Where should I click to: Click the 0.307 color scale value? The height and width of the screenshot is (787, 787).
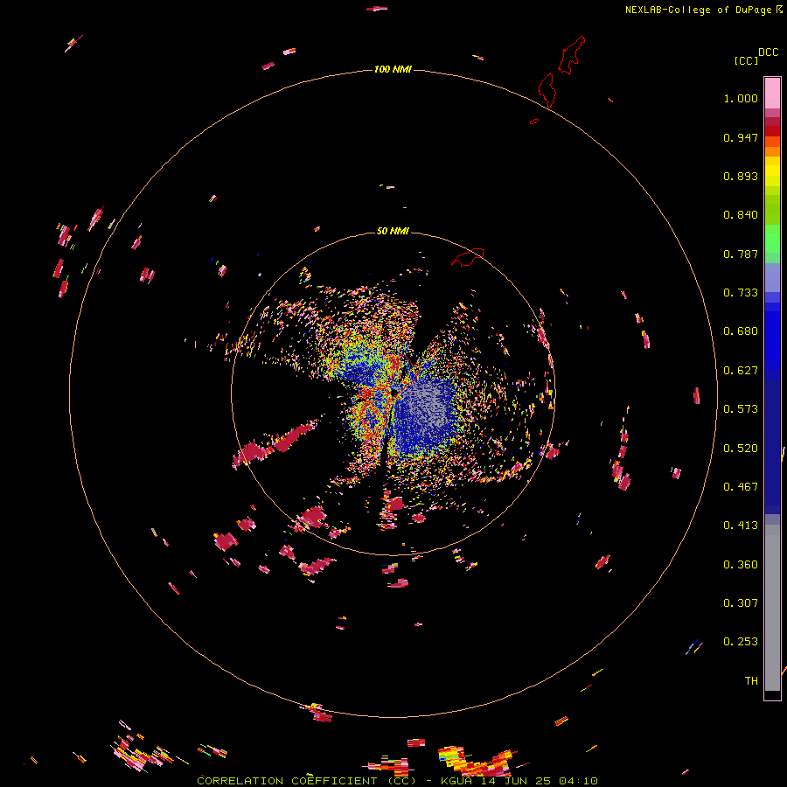(741, 603)
